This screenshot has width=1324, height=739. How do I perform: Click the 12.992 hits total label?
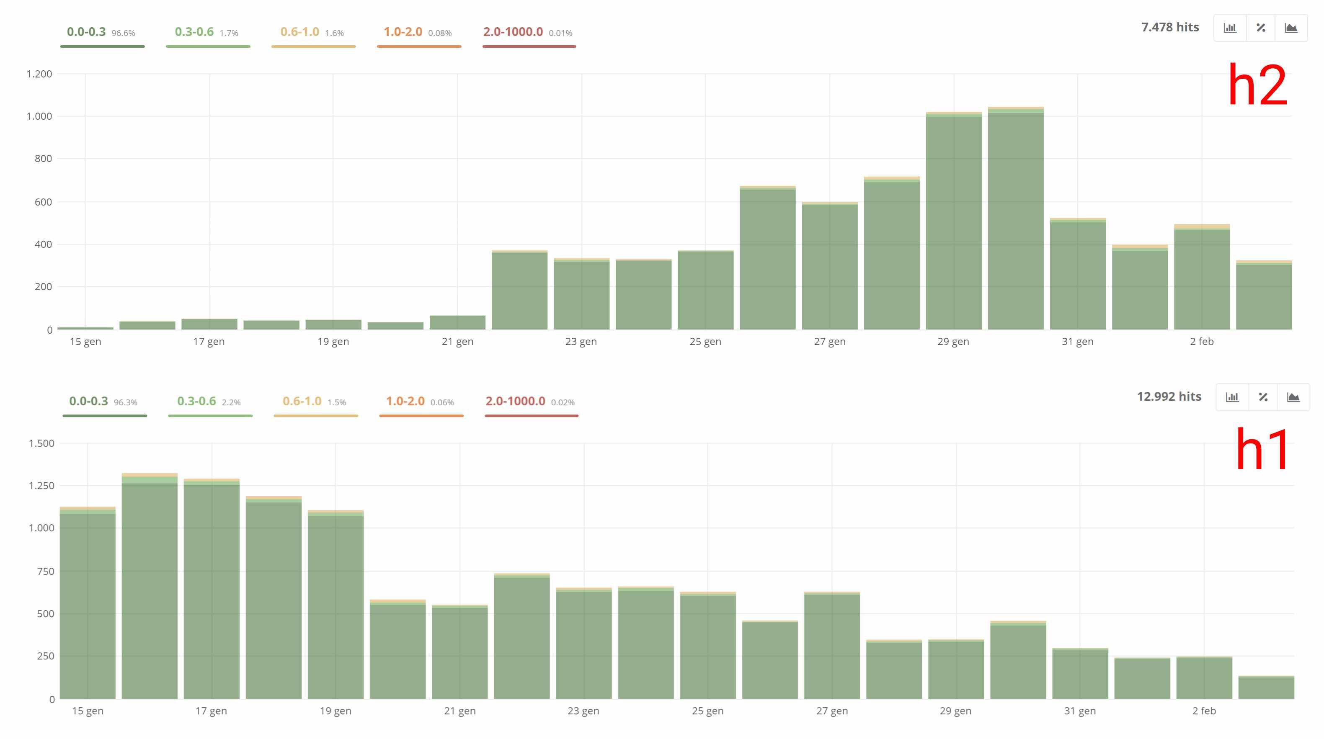[x=1169, y=397]
